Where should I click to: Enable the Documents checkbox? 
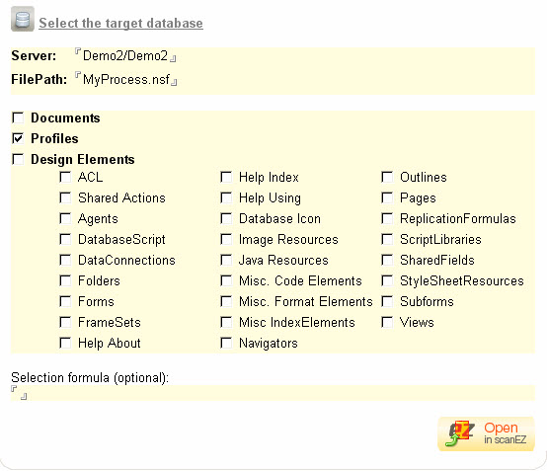coord(18,118)
